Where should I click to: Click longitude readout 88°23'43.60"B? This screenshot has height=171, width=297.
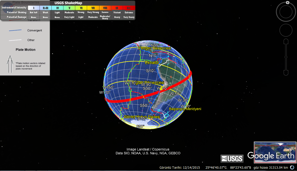[x=240, y=167]
